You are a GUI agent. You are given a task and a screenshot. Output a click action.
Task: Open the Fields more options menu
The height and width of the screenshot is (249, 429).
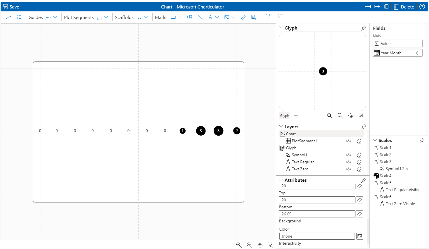point(419,28)
